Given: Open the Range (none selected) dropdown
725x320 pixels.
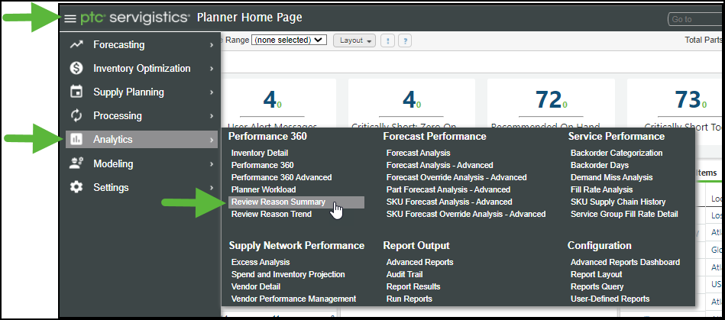Looking at the screenshot, I should 289,40.
